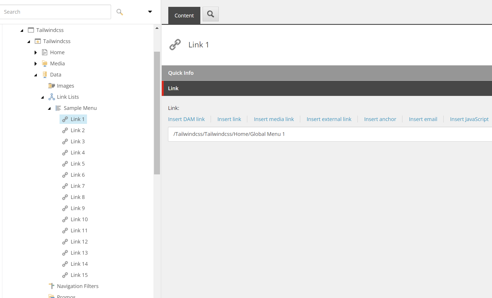Focus the Search input field
The image size is (492, 298).
coord(55,12)
